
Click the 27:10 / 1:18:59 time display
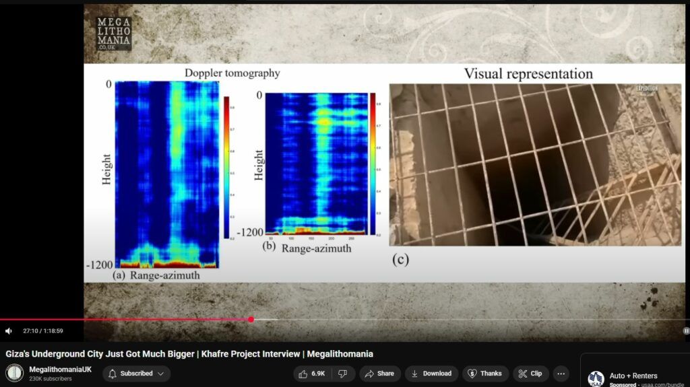(42, 330)
